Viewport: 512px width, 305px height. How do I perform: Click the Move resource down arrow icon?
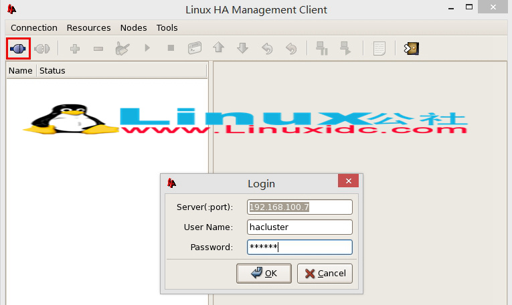tap(242, 48)
